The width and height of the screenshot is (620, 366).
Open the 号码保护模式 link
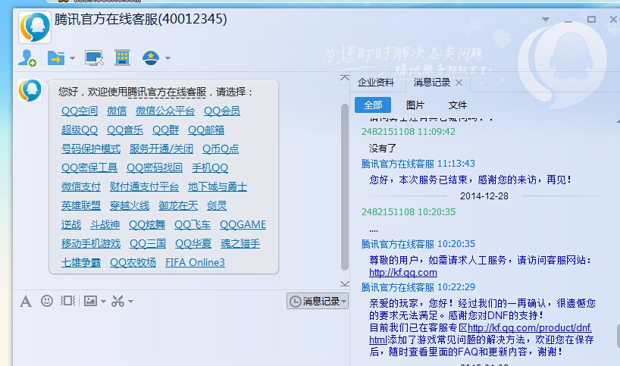pyautogui.click(x=91, y=149)
